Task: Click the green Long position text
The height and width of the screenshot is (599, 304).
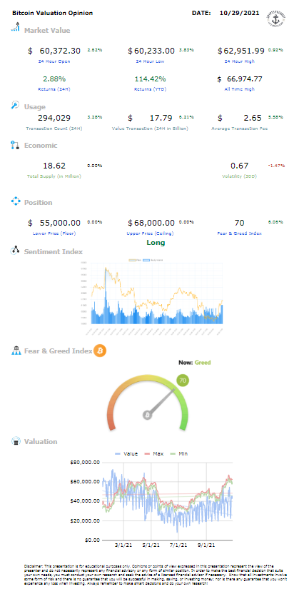Action: coord(156,243)
